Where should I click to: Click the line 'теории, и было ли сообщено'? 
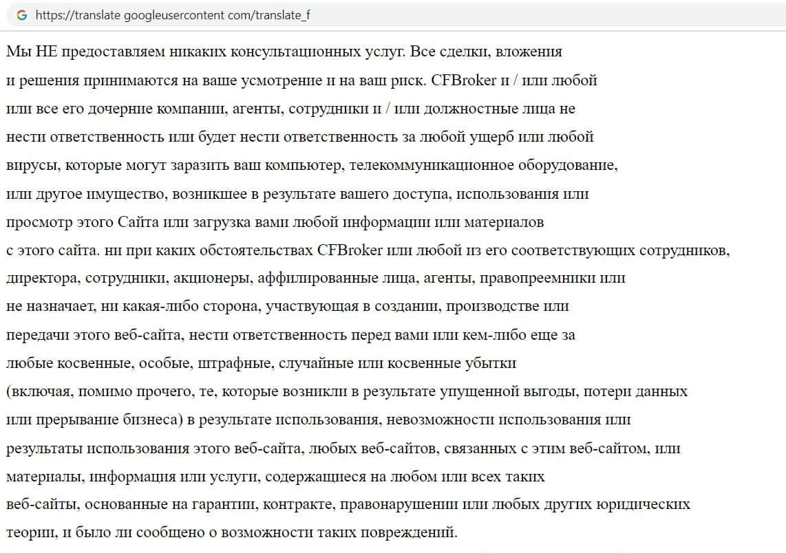231,532
